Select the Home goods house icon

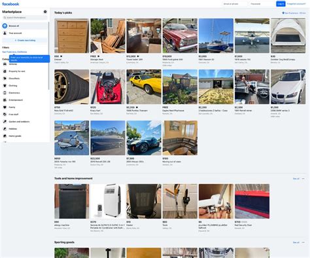pos(5,136)
